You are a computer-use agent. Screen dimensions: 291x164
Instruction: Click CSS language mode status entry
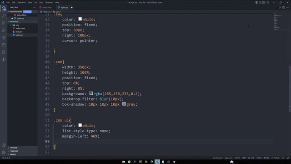tap(251, 158)
